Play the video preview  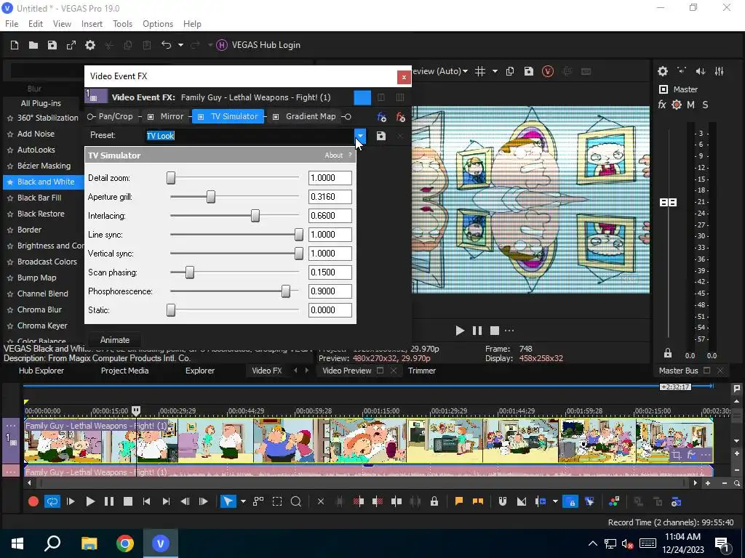click(x=460, y=331)
